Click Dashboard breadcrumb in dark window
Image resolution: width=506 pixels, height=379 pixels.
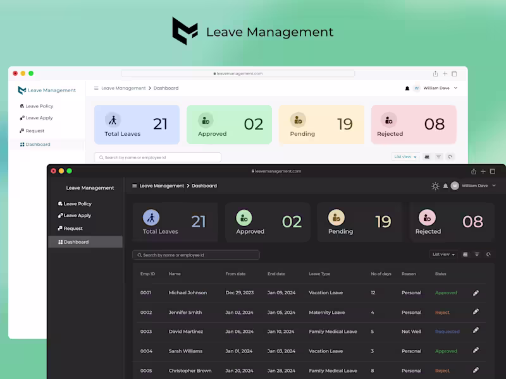[x=204, y=186]
